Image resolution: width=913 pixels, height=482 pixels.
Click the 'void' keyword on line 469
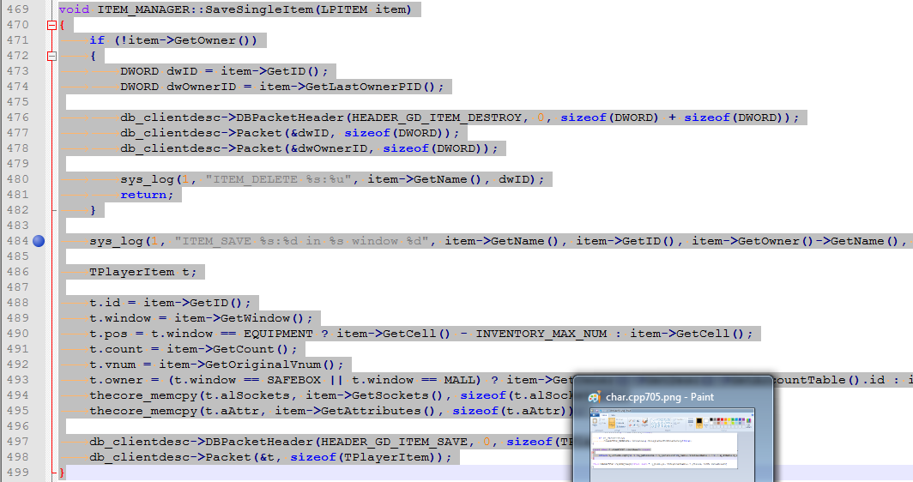(x=74, y=9)
